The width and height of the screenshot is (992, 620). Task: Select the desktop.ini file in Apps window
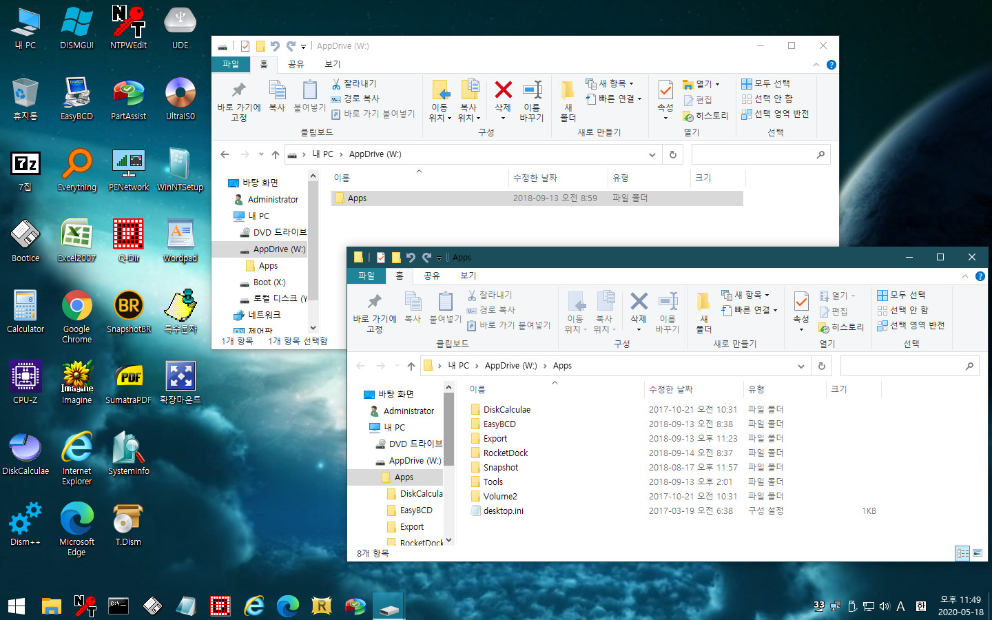point(503,510)
